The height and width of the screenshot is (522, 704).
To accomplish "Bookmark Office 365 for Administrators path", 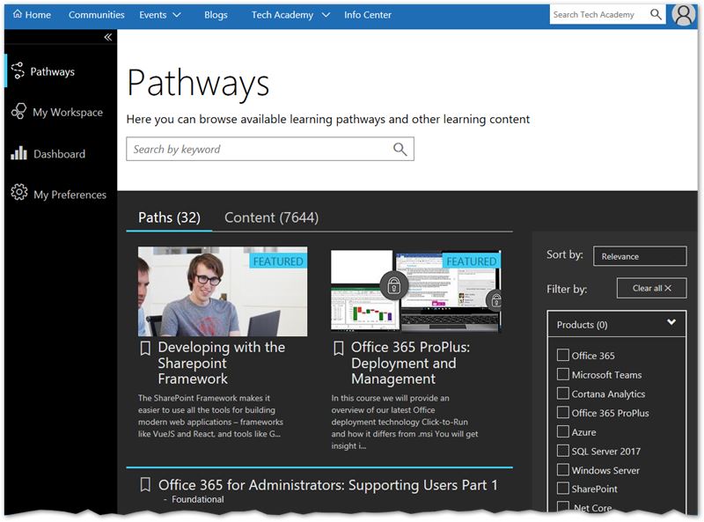I will (145, 484).
